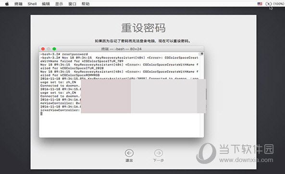
Task: Click the battery 100% text
Action: point(279,4)
